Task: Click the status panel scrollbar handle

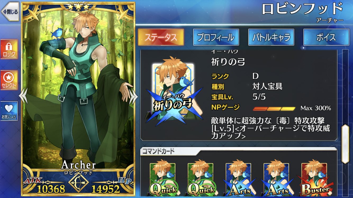Action: point(345,144)
